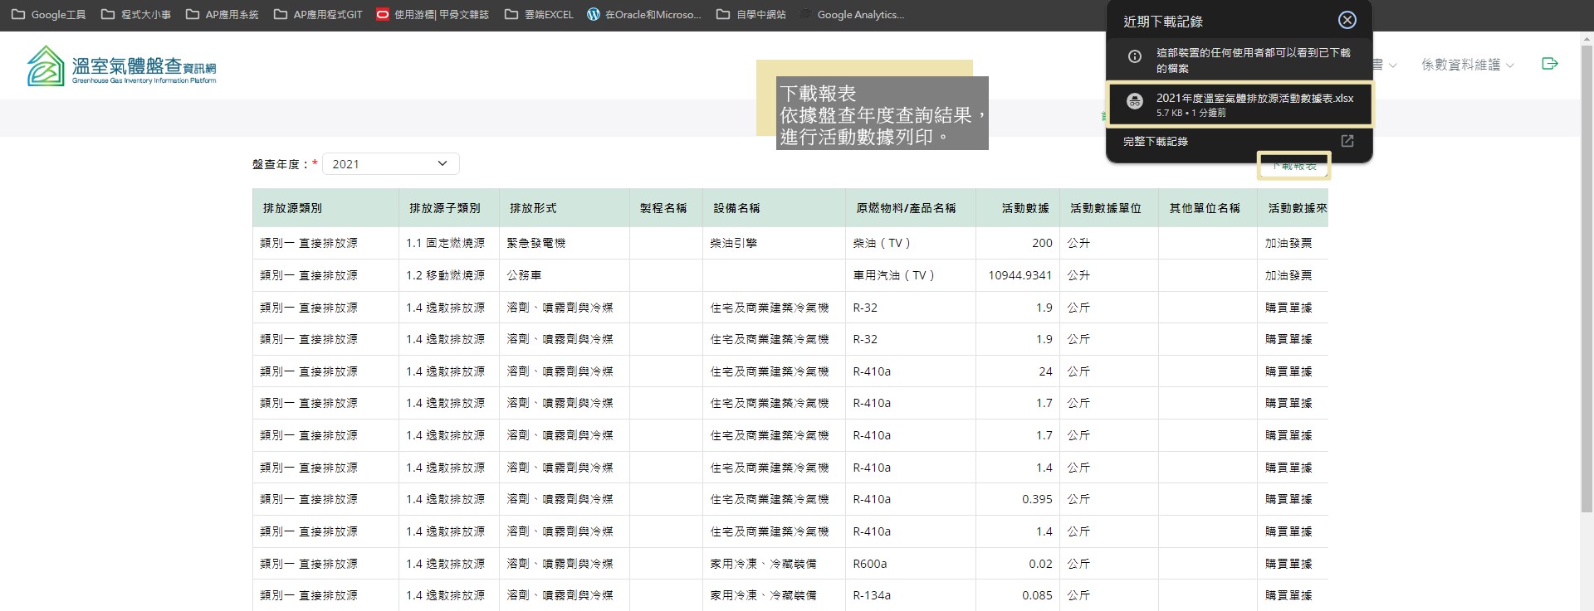This screenshot has height=611, width=1594.
Task: Click the 排放源類別 column header
Action: tap(292, 208)
